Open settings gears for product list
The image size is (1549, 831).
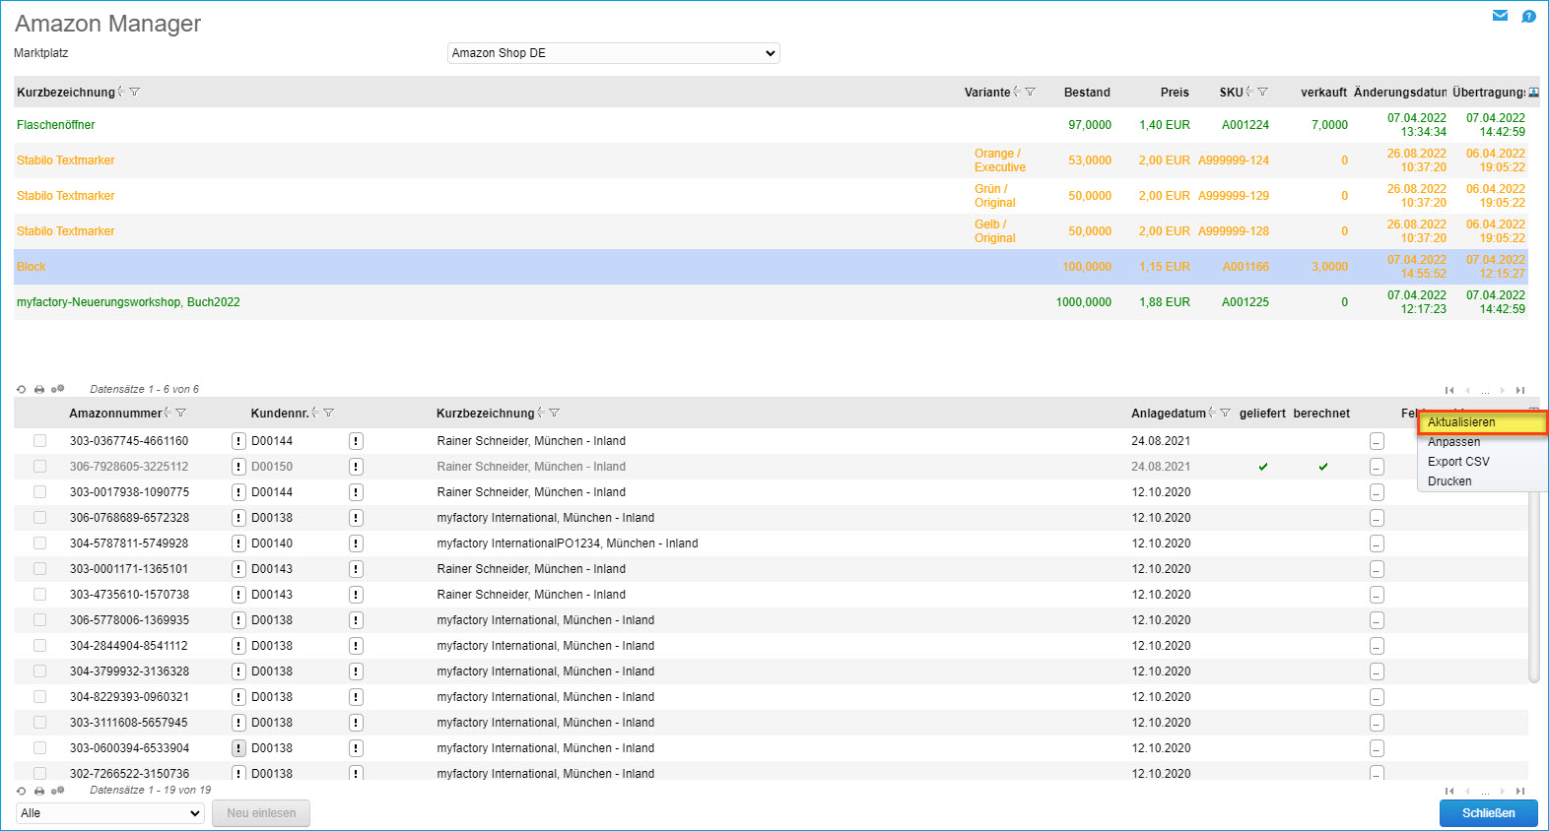57,390
